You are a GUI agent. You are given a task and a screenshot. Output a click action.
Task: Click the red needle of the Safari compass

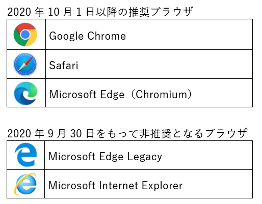click(29, 60)
